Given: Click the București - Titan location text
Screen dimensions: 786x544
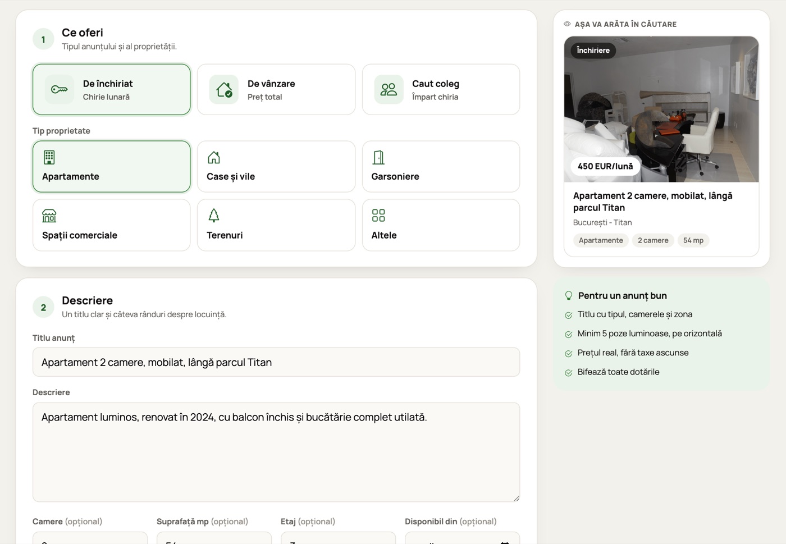Looking at the screenshot, I should coord(602,223).
